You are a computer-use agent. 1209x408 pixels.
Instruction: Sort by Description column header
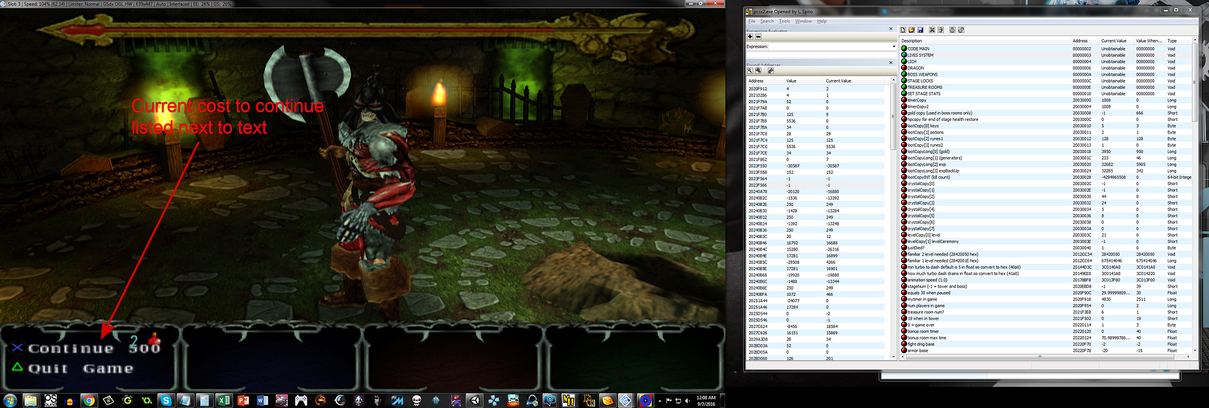[x=985, y=41]
